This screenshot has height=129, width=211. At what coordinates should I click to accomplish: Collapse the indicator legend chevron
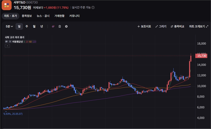coord(7,46)
